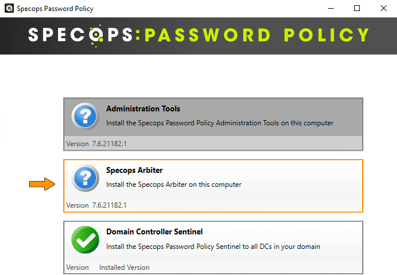Close the Specops Password Policy window
397x275 pixels.
384,8
